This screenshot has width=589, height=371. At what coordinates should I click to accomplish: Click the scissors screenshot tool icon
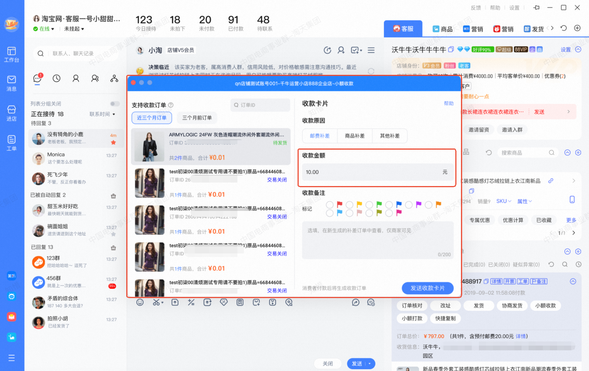(156, 302)
